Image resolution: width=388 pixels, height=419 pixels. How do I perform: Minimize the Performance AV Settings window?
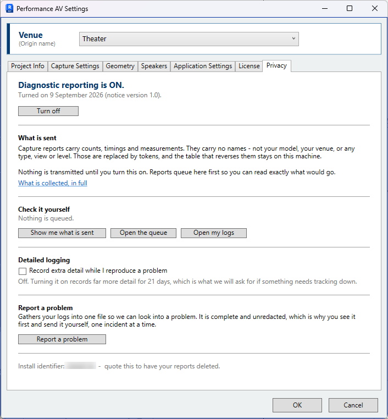pyautogui.click(x=325, y=9)
